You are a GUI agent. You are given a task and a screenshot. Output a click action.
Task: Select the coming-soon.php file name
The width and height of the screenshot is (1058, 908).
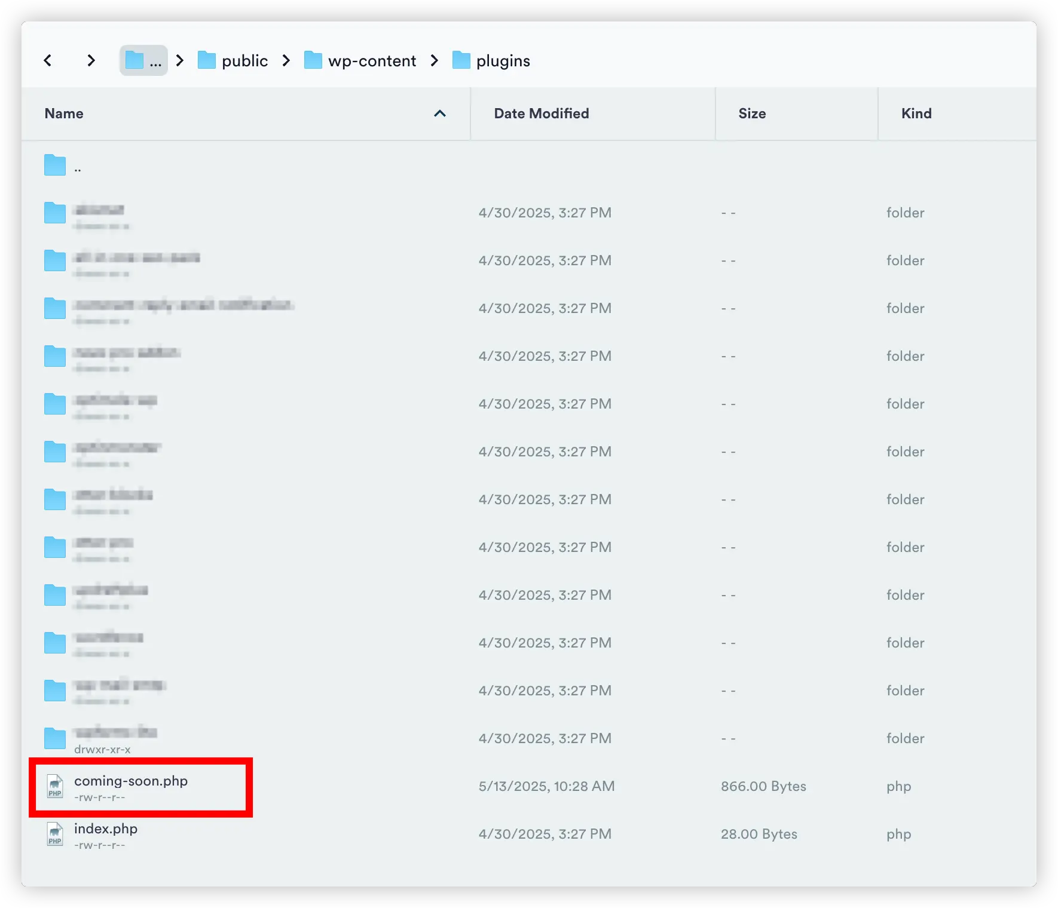click(131, 781)
